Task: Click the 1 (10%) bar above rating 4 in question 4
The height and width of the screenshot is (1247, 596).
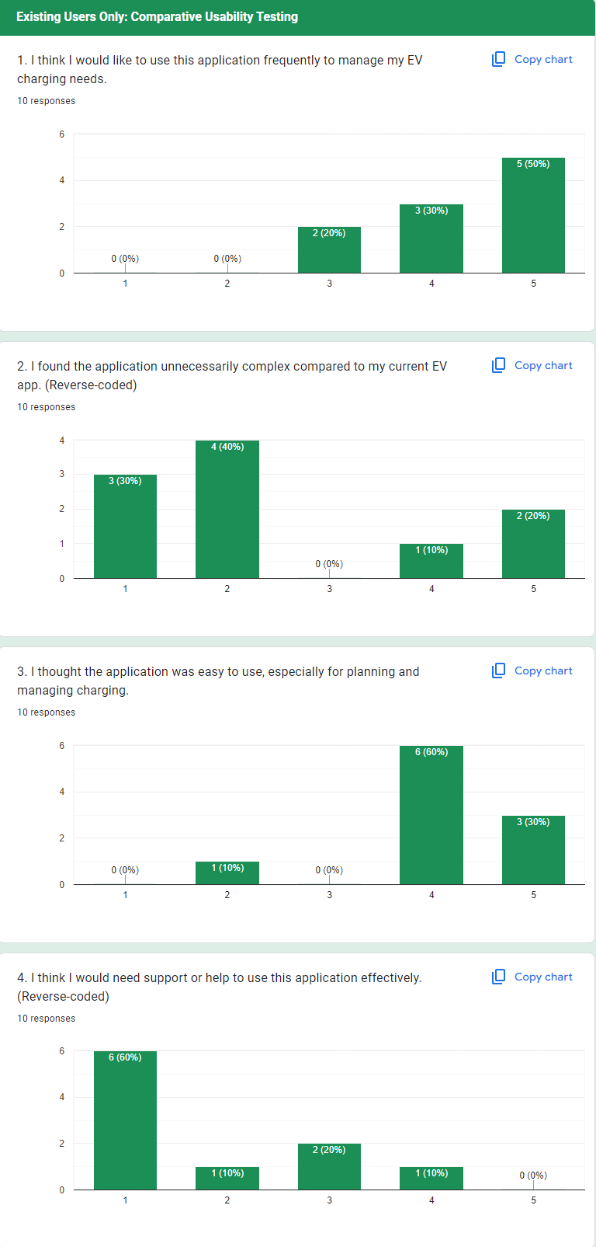Action: tap(431, 1178)
